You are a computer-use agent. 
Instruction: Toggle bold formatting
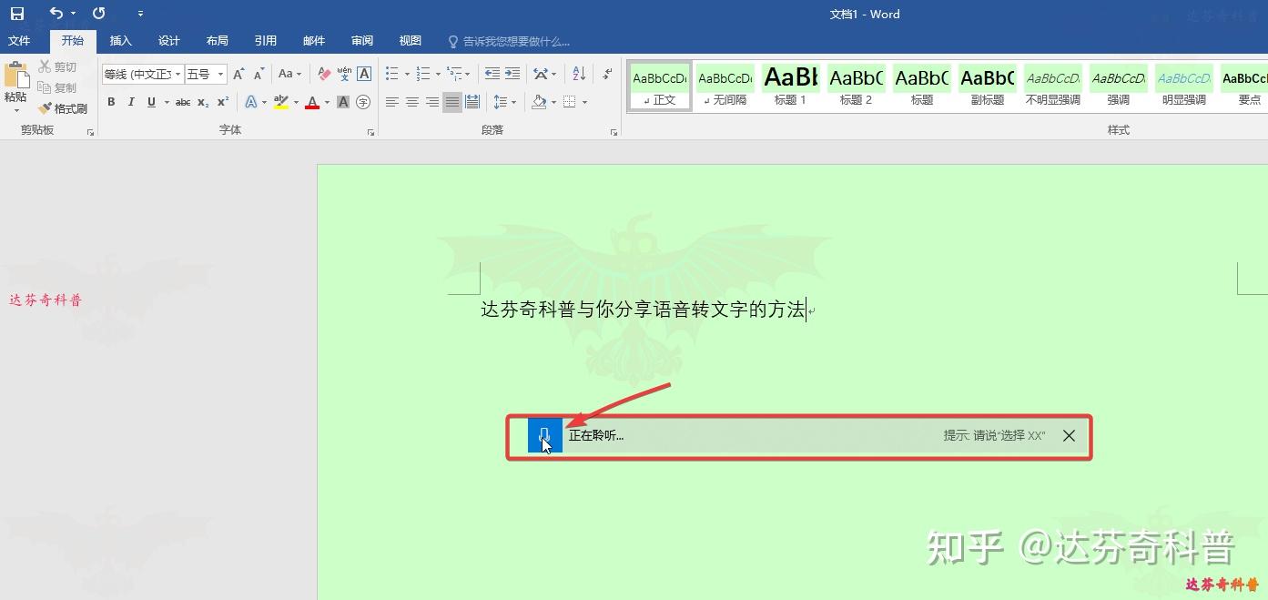click(x=111, y=102)
